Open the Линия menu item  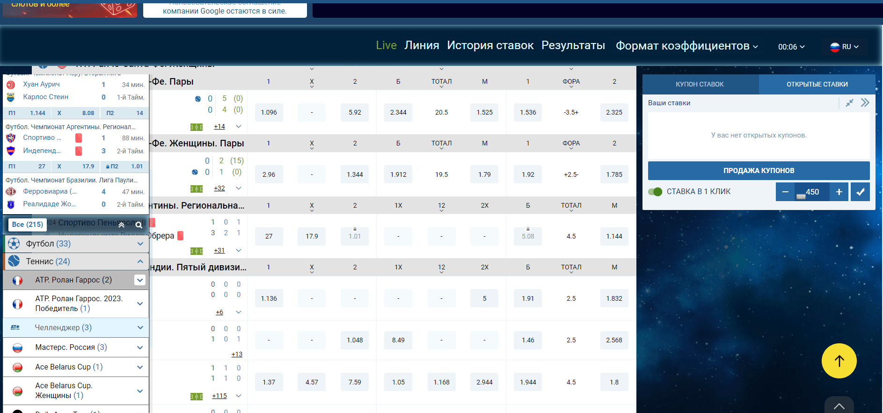click(x=422, y=45)
